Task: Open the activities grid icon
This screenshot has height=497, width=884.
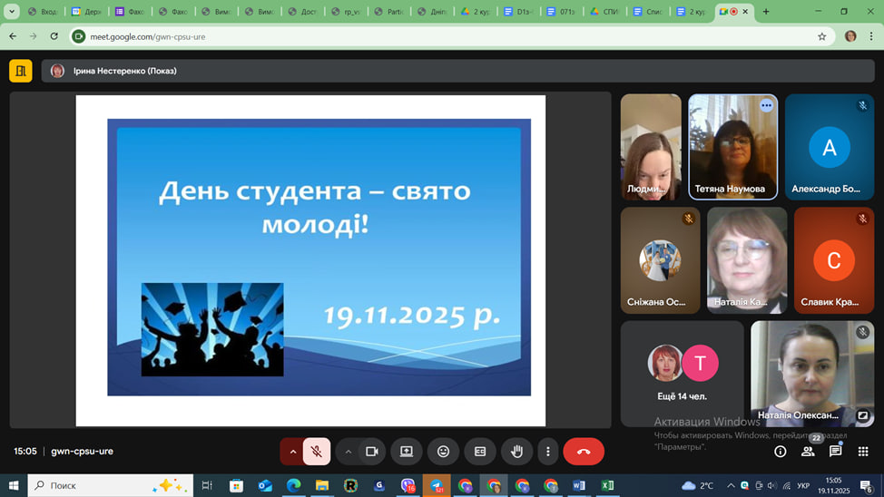Action: pyautogui.click(x=862, y=451)
